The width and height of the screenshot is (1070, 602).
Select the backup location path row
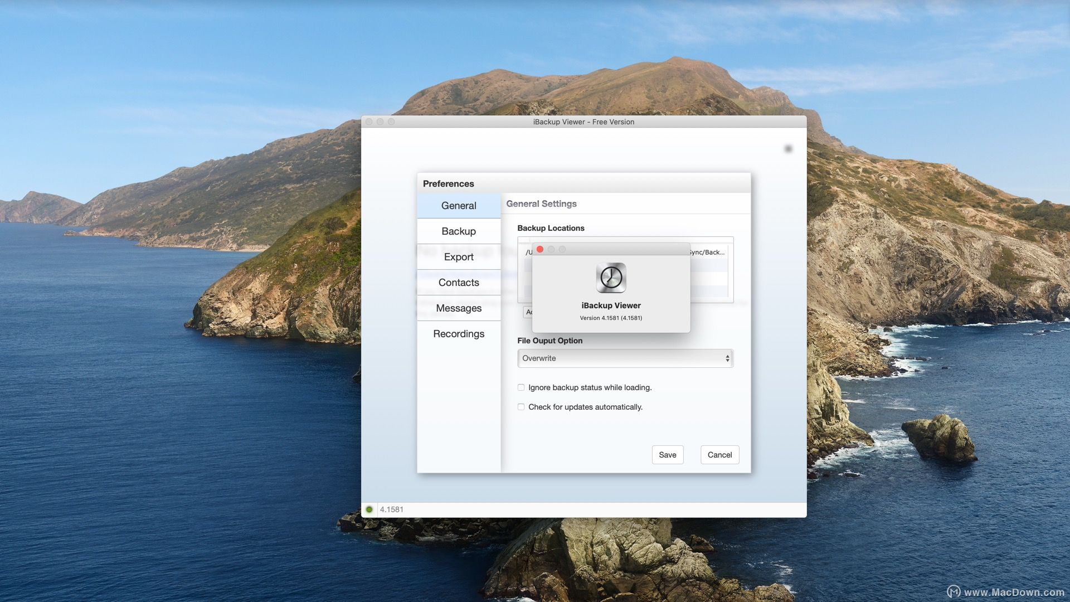coord(625,253)
